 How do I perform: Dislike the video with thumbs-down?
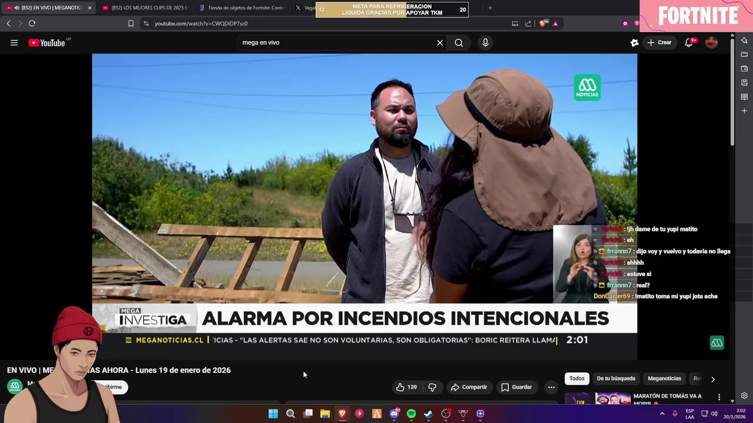click(x=432, y=387)
